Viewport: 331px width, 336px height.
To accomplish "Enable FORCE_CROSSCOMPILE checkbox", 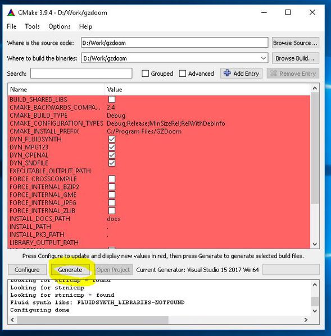I will (x=112, y=179).
